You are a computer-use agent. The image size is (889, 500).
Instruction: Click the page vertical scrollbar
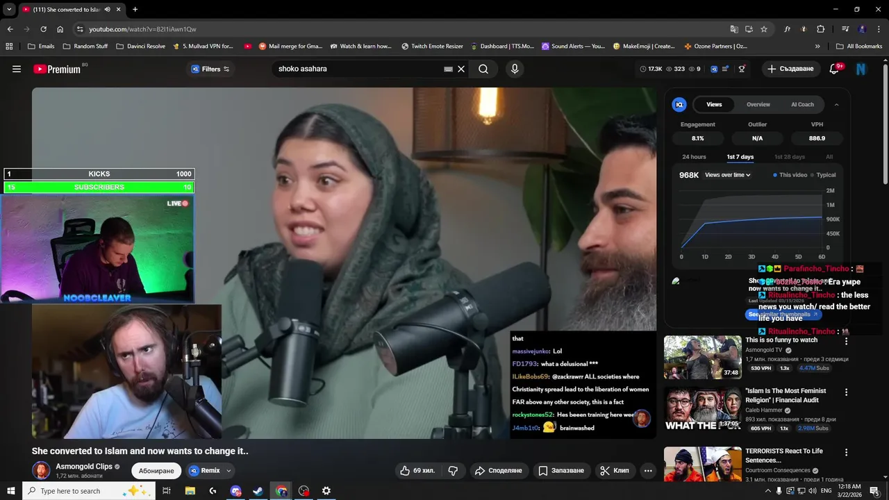(885, 125)
